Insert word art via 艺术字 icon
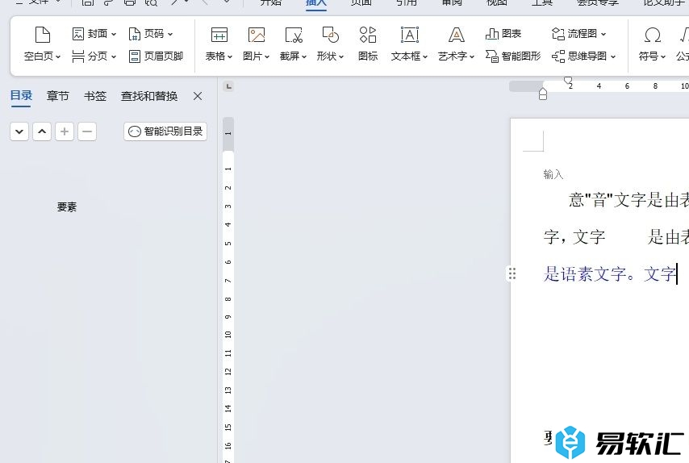Screen dimensions: 689x463 coord(456,34)
